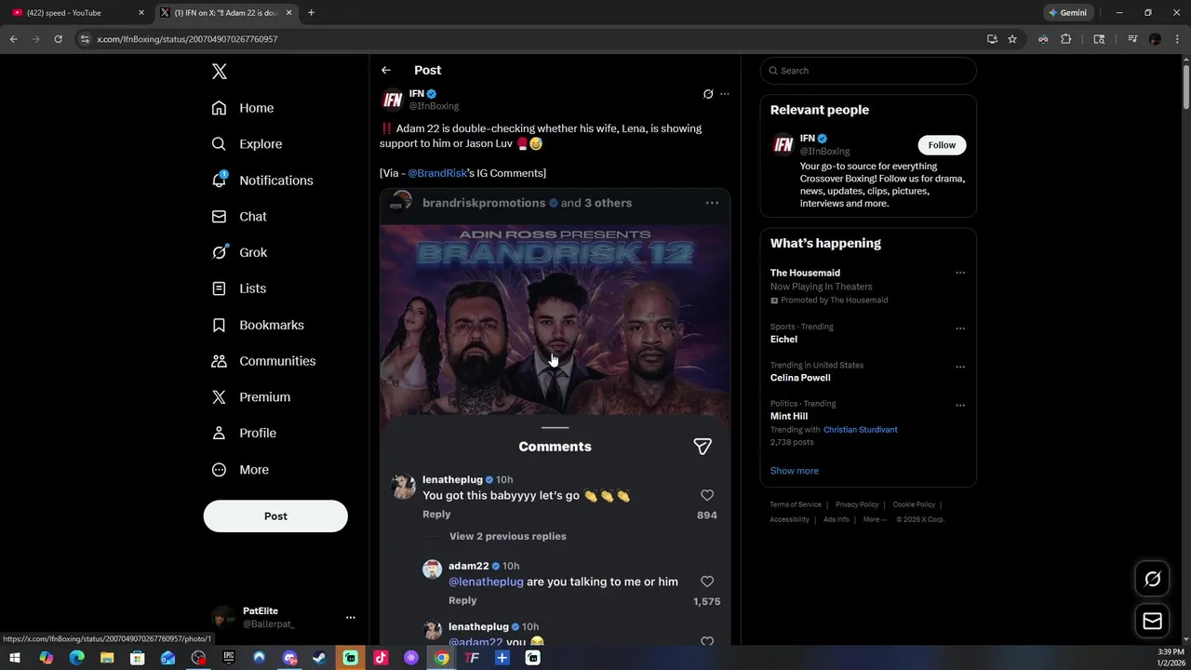Close the IFN on X tab
The image size is (1191, 670).
[x=288, y=13]
